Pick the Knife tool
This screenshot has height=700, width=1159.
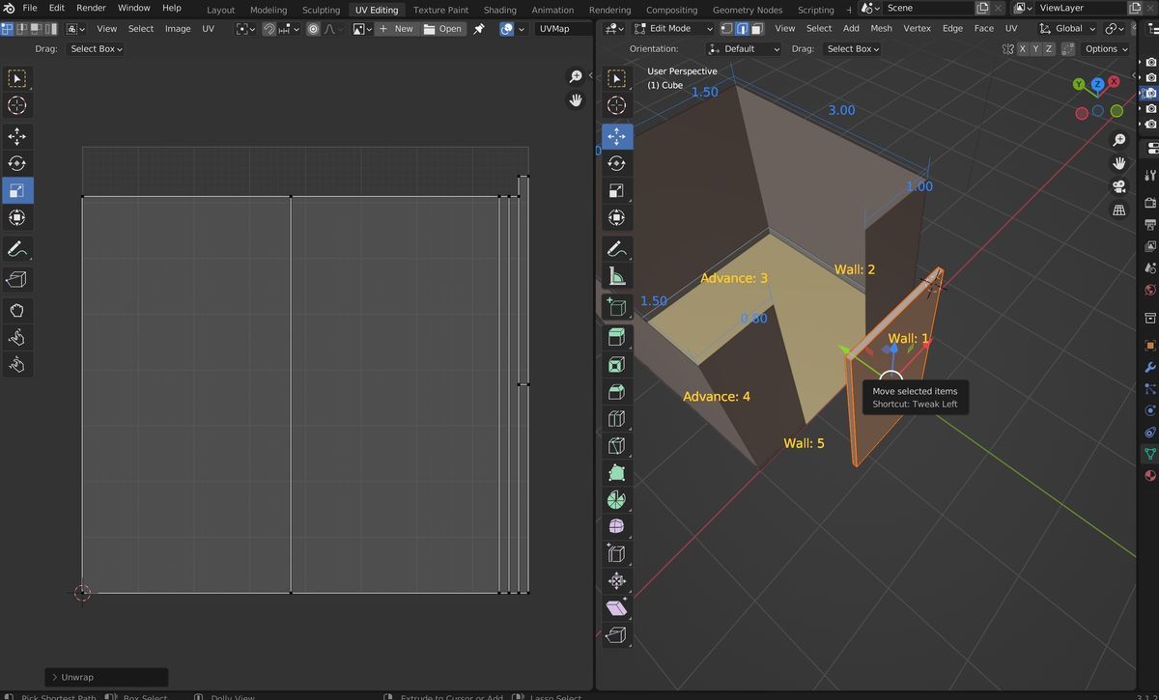coord(617,445)
